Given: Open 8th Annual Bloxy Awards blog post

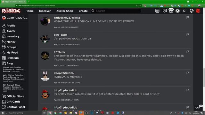Looking at the screenshot, I should (x=13, y=88).
